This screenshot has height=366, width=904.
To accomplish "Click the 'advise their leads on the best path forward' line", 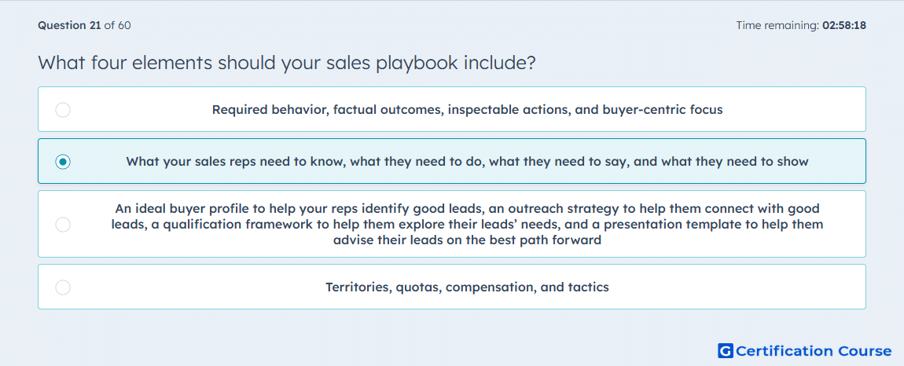I will (467, 240).
